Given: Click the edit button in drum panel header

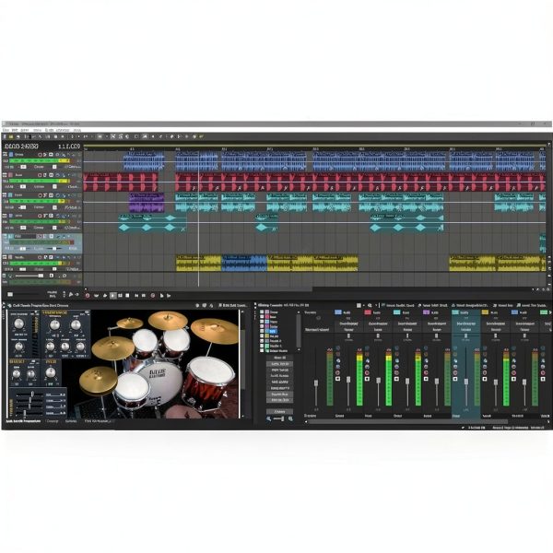Looking at the screenshot, I should 233,305.
